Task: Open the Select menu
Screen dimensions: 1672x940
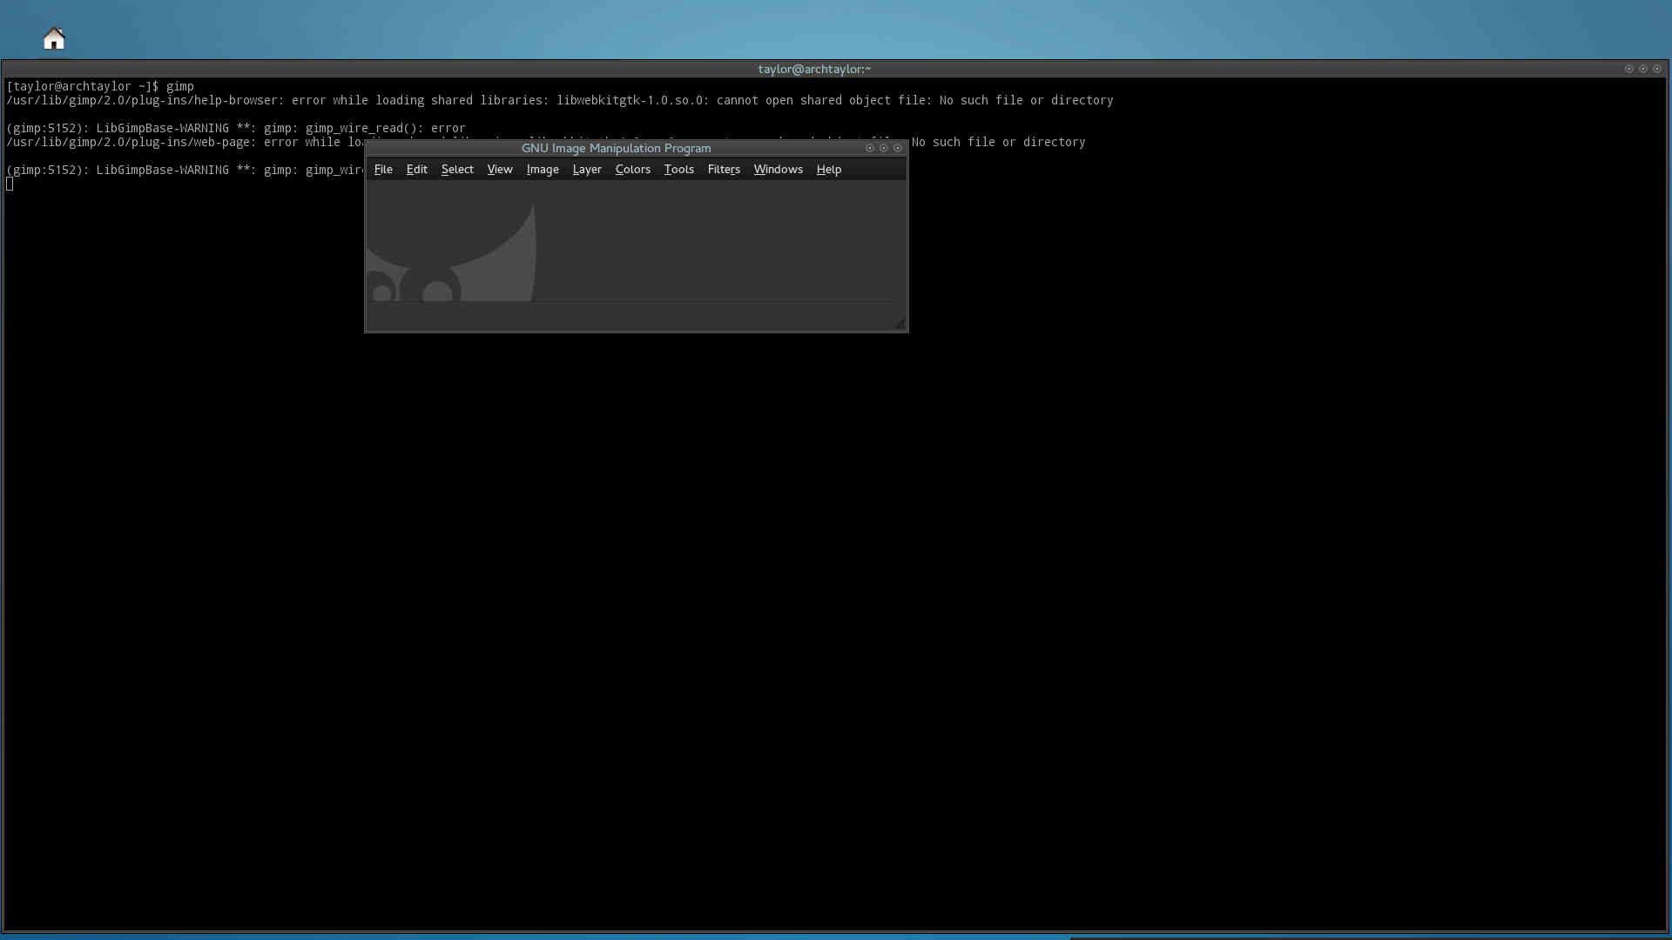Action: (x=457, y=169)
